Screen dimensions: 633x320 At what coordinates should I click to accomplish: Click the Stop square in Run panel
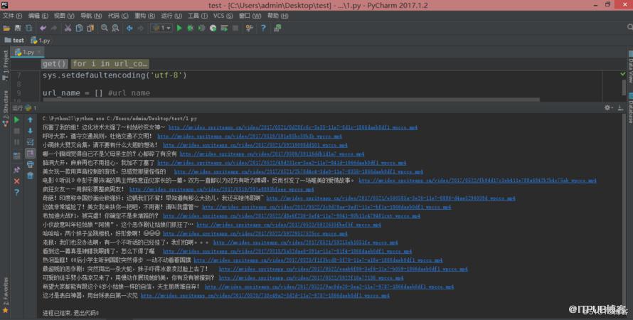[x=16, y=131]
